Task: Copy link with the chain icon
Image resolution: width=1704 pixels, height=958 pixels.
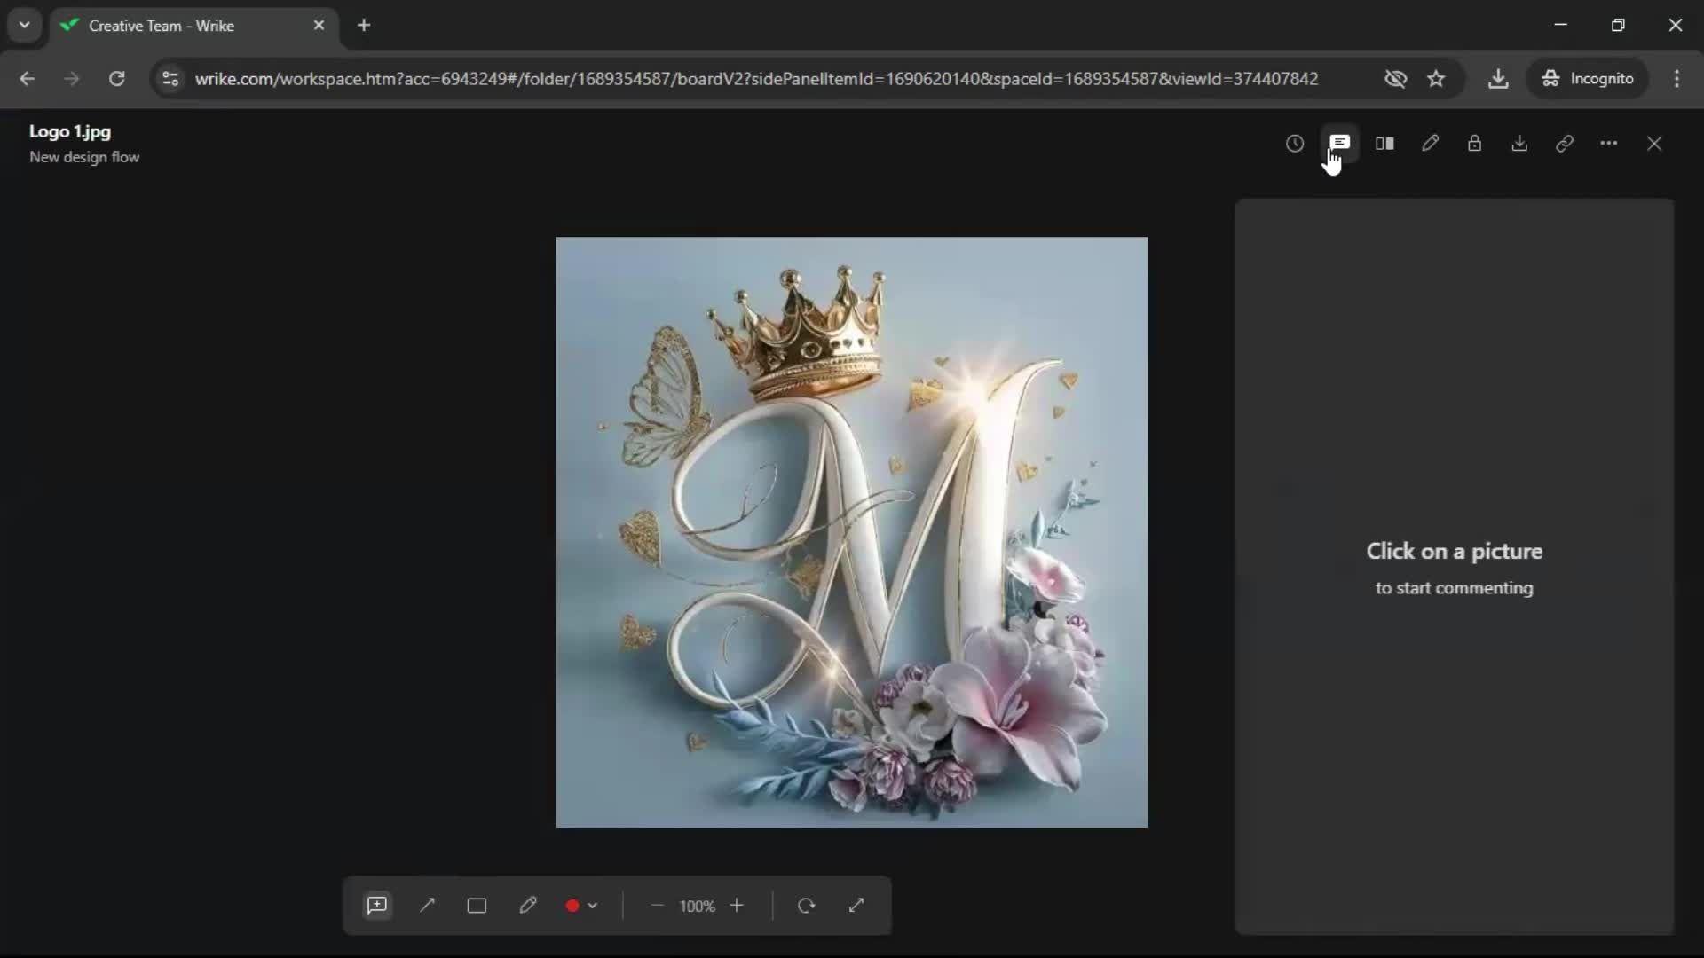Action: click(x=1565, y=144)
